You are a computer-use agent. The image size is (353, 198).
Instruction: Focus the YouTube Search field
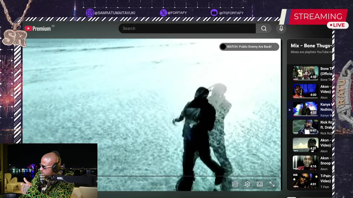pos(187,28)
